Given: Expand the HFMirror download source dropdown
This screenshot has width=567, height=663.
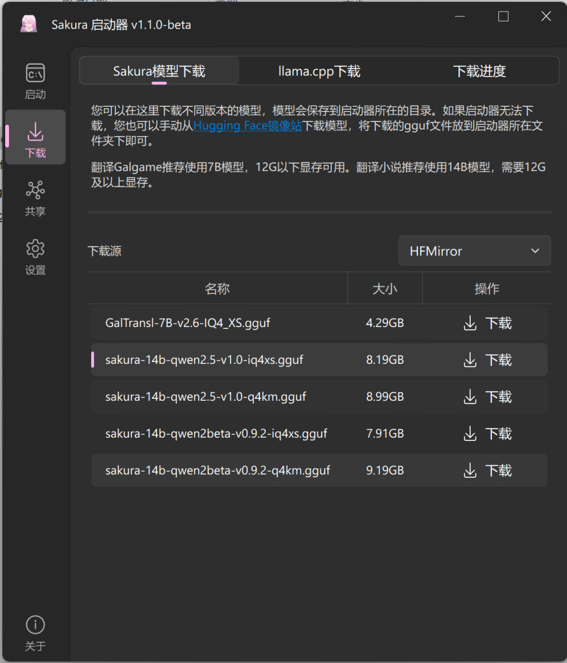Looking at the screenshot, I should [474, 251].
